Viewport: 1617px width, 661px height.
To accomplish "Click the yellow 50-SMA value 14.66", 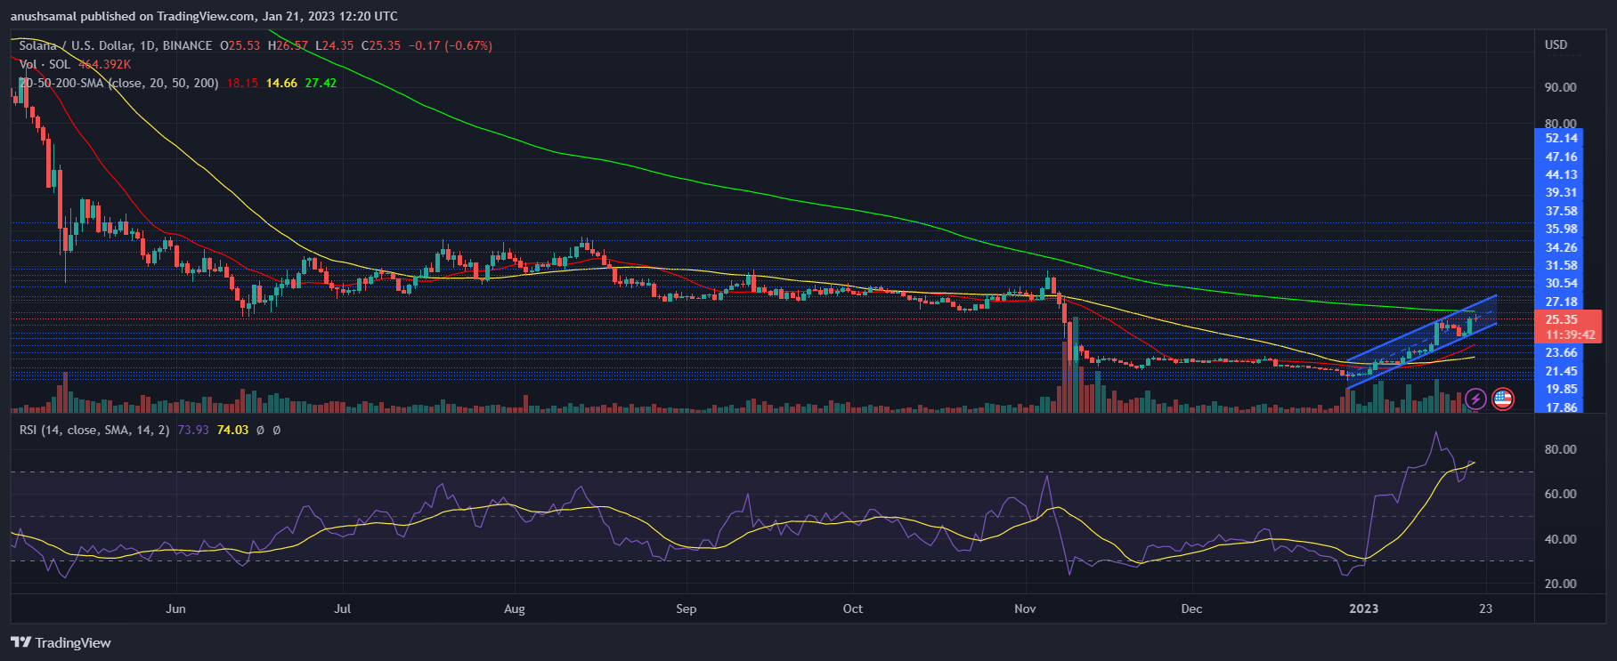I will point(281,83).
